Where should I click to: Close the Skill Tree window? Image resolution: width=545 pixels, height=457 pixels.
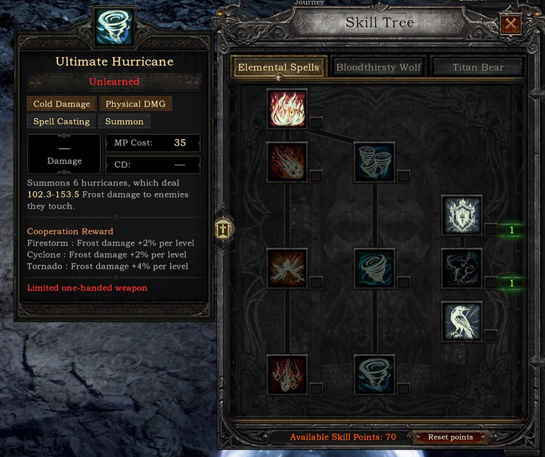(511, 24)
